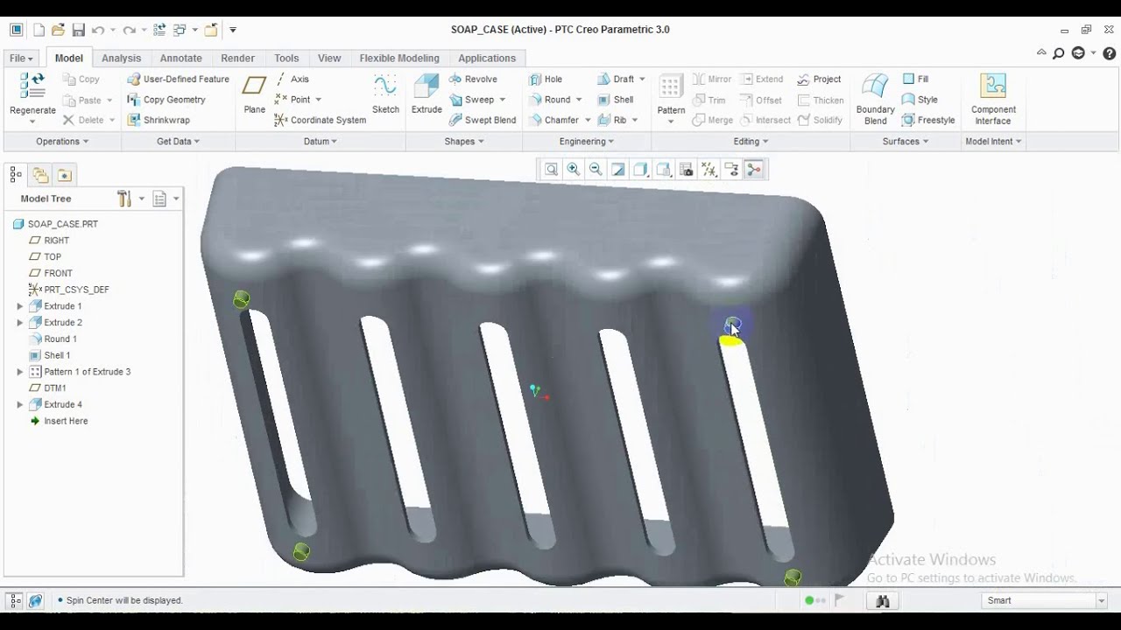Screen dimensions: 1121x630
Task: Expand the Extrude 2 tree node
Action: pos(20,323)
